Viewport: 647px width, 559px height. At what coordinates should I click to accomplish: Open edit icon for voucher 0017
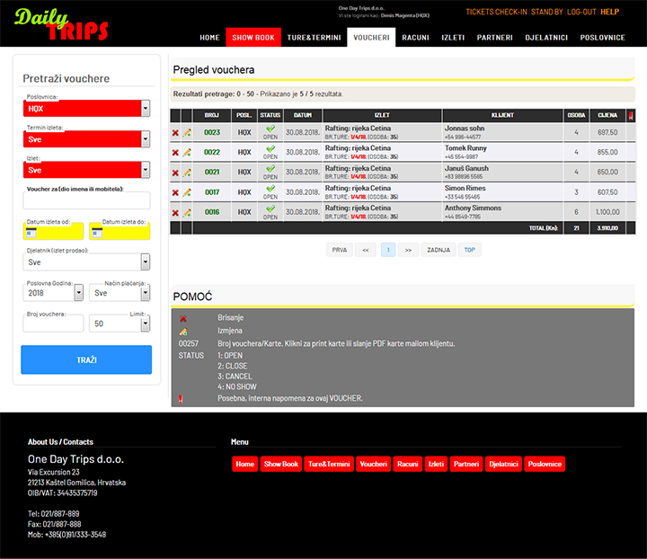187,192
